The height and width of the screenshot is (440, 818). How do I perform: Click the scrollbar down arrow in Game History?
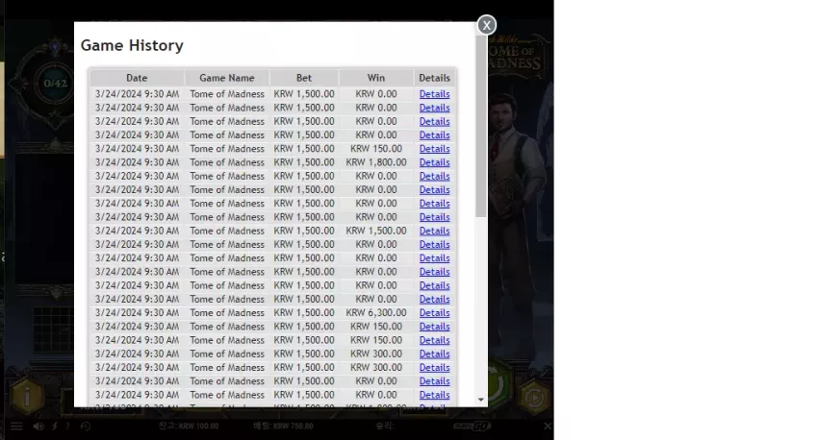tap(481, 400)
